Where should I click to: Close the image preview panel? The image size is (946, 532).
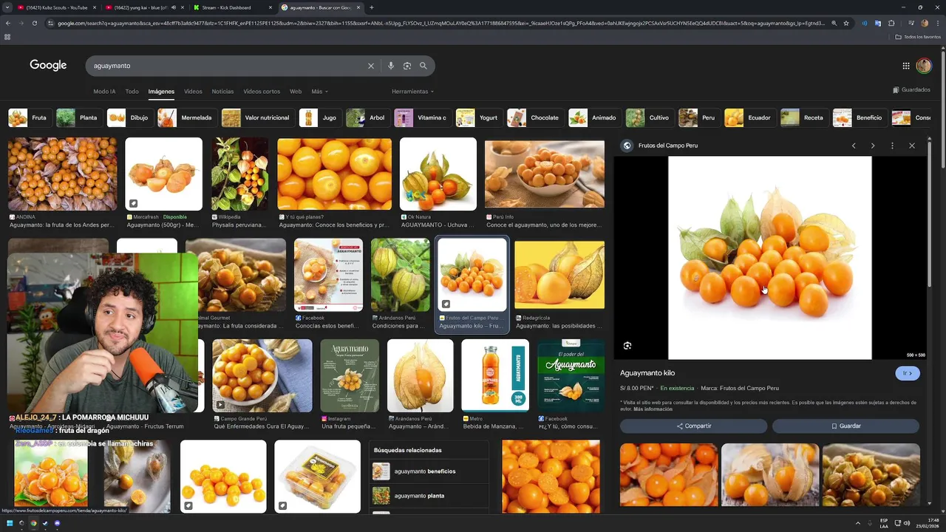pyautogui.click(x=912, y=146)
